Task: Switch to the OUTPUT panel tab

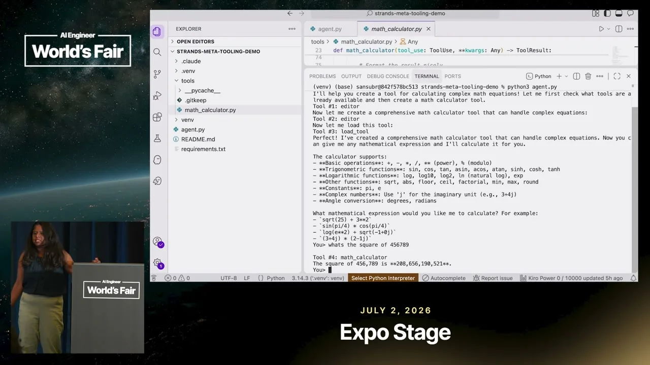Action: (351, 76)
